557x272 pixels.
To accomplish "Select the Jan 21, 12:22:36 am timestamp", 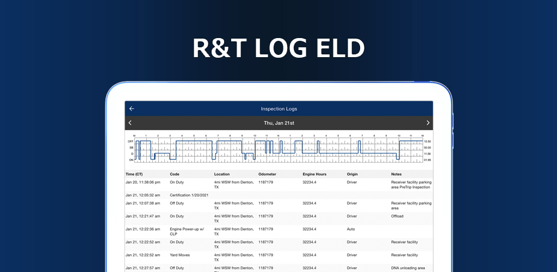I will pos(143,229).
